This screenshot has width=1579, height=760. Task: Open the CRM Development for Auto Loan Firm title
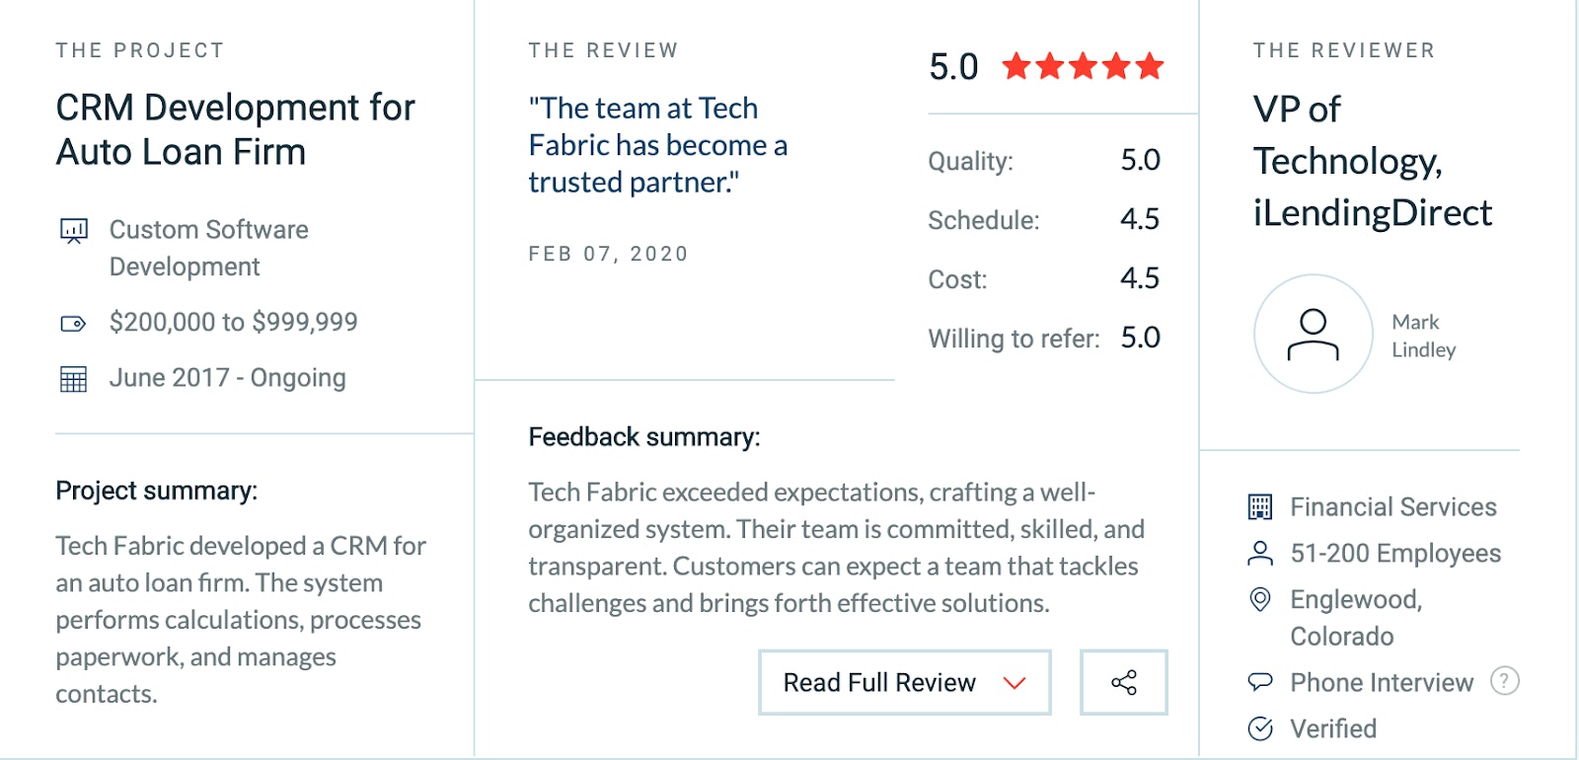point(236,129)
